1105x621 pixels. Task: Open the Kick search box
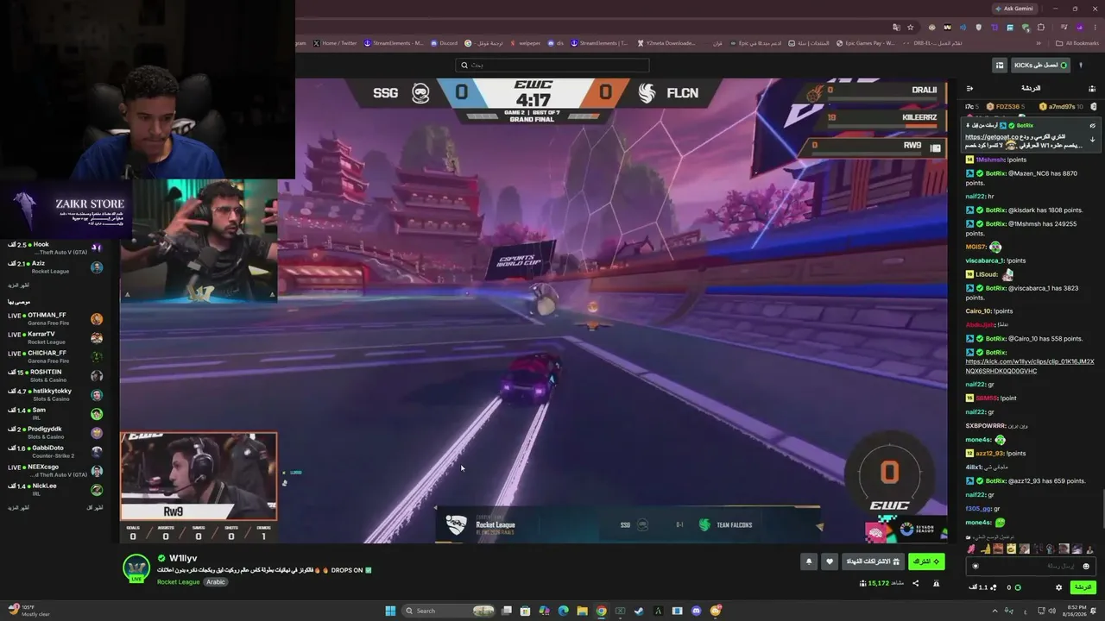552,65
